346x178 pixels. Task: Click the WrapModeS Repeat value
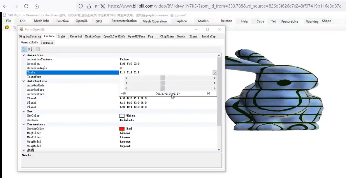pos(125,142)
